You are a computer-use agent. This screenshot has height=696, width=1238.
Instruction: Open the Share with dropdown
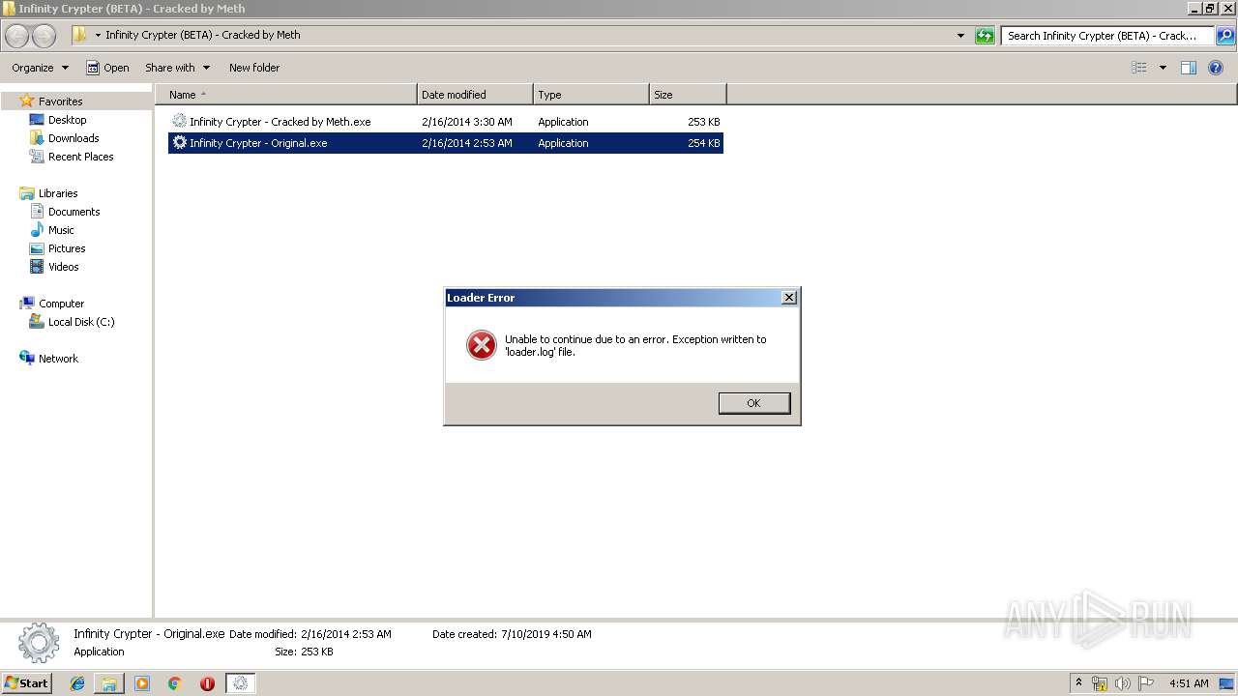177,68
